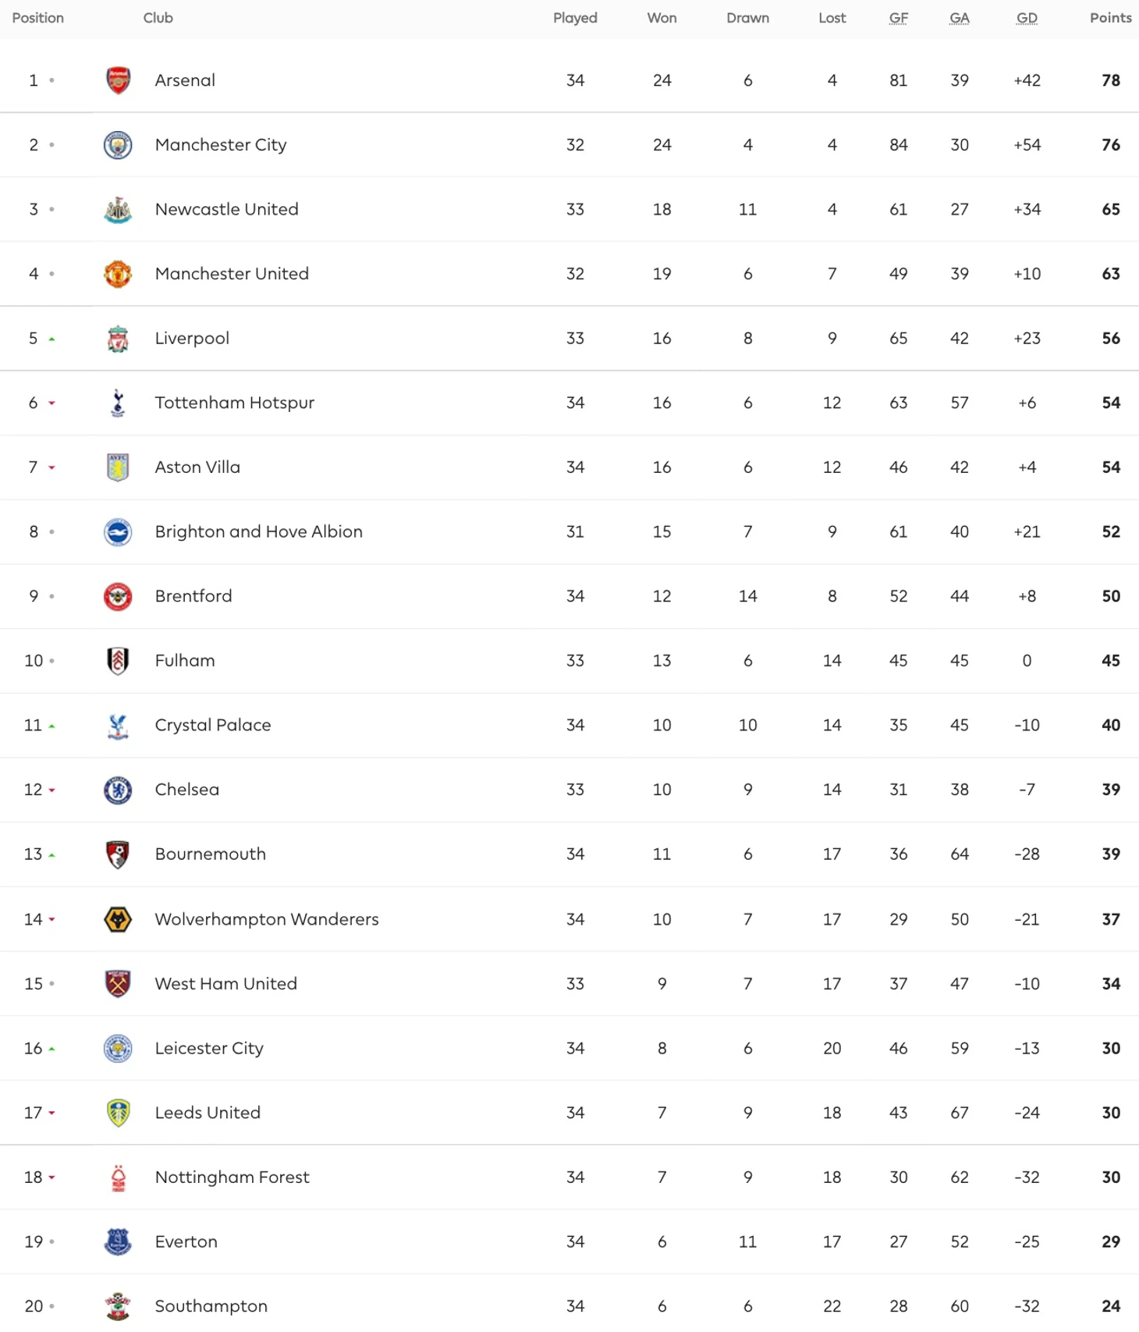Click the Points column header
Image resolution: width=1139 pixels, height=1332 pixels.
[x=1110, y=18]
